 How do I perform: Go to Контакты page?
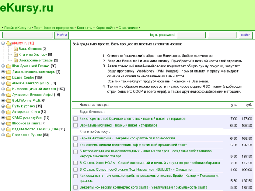coord(85,28)
